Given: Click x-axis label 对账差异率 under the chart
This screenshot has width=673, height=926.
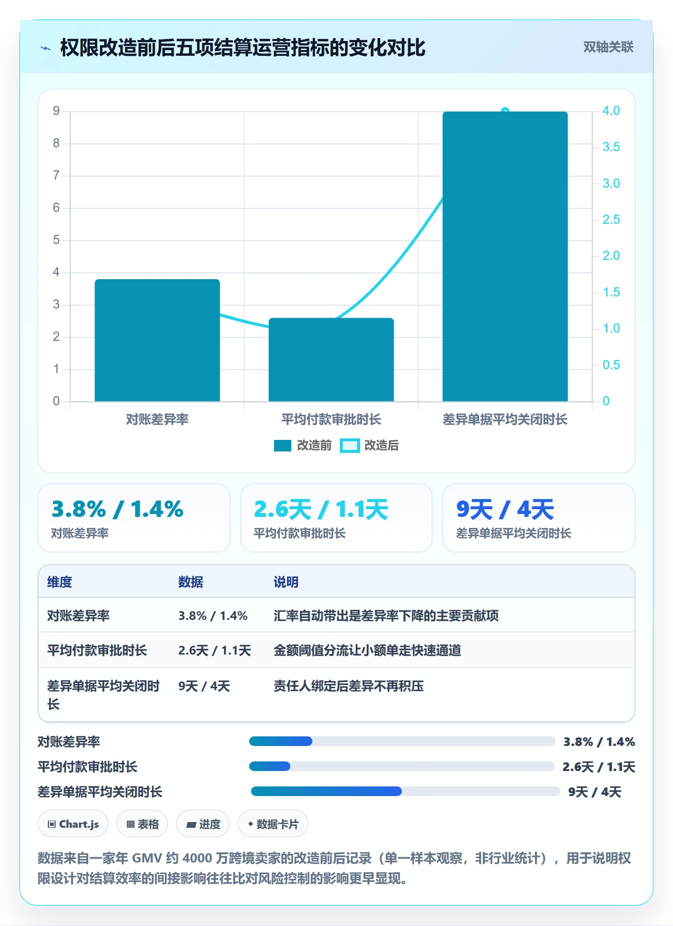Looking at the screenshot, I should (157, 419).
